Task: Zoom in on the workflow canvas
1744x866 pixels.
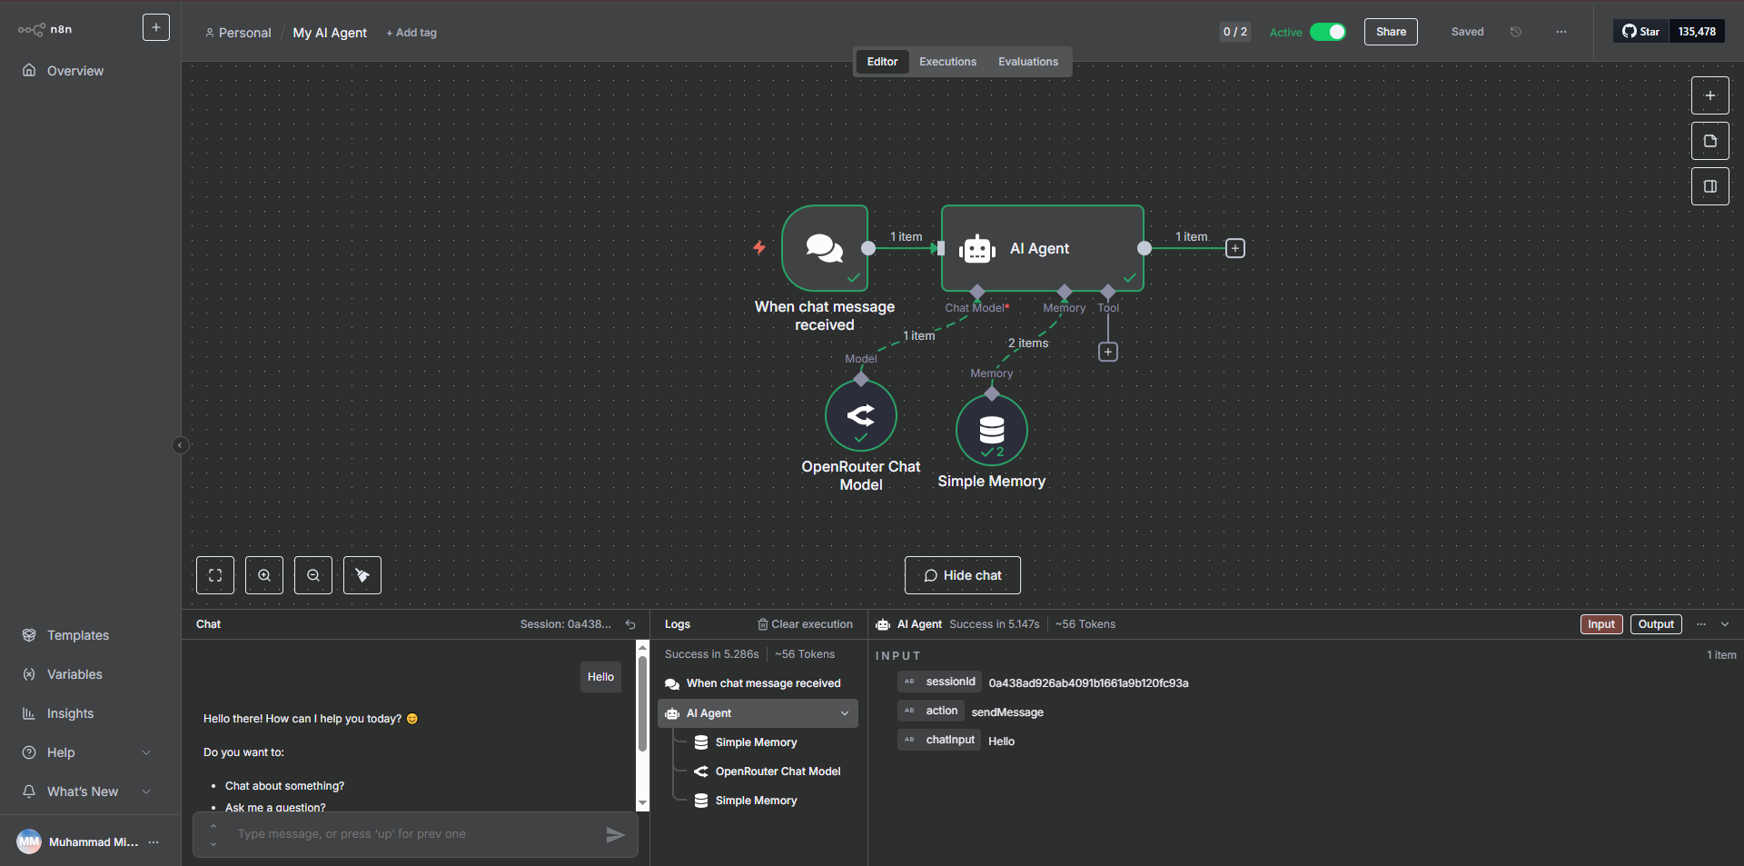Action: (264, 575)
